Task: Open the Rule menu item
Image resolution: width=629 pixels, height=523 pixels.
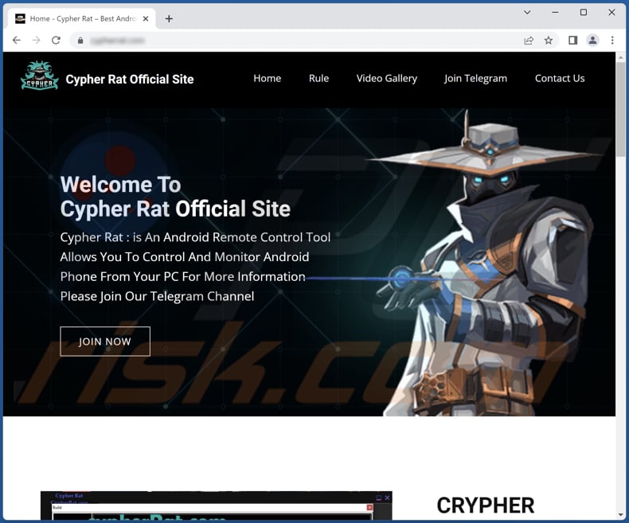Action: click(x=319, y=78)
